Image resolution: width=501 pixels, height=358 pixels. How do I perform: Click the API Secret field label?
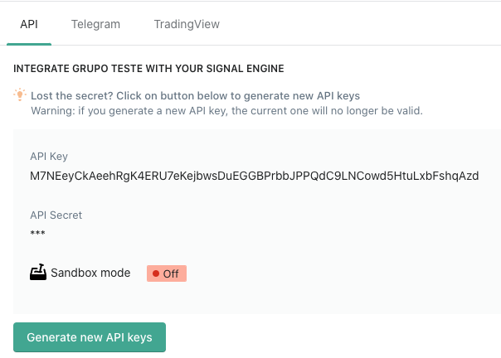56,215
